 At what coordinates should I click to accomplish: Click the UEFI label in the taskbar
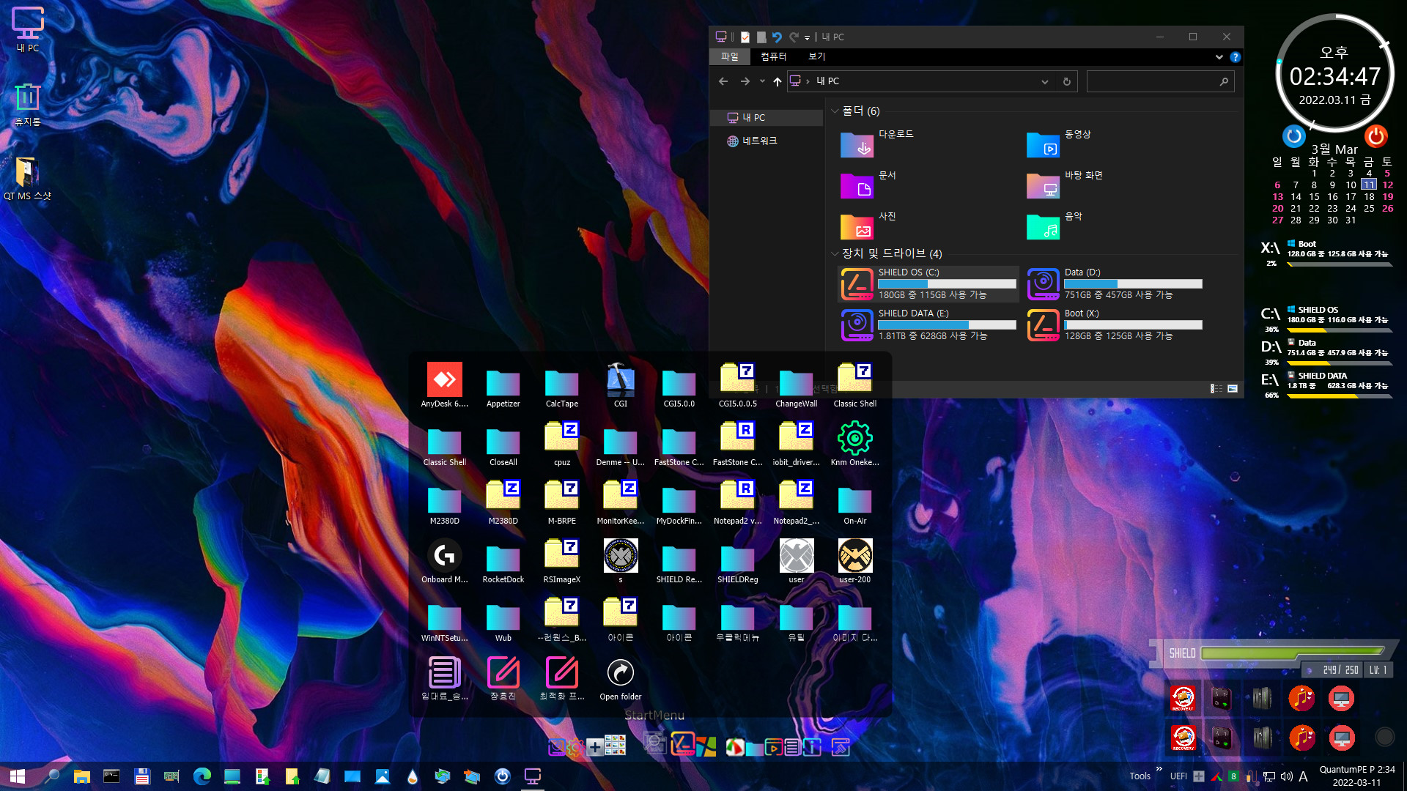(x=1178, y=776)
